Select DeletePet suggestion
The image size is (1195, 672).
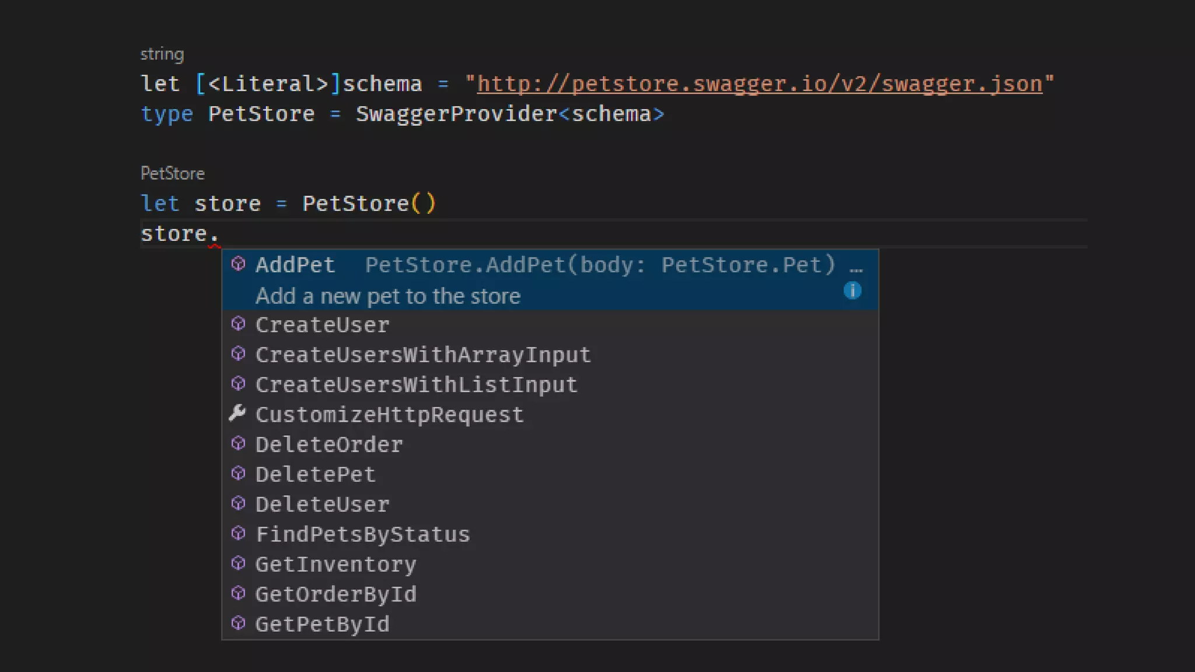[550, 474]
